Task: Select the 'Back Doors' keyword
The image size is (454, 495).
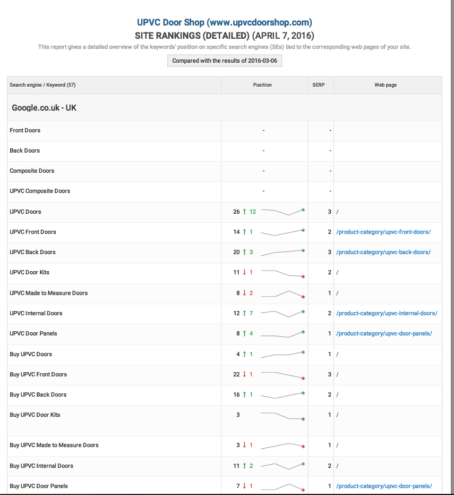Action: point(24,150)
